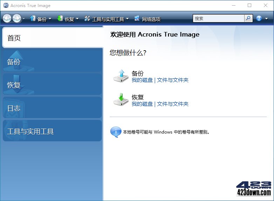Click the restore disk icon in main panel

tap(121, 99)
